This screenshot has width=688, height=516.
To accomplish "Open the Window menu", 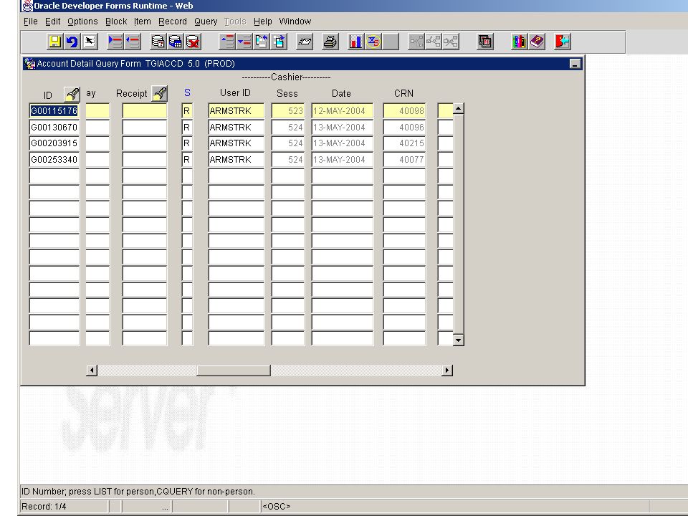I will 295,21.
